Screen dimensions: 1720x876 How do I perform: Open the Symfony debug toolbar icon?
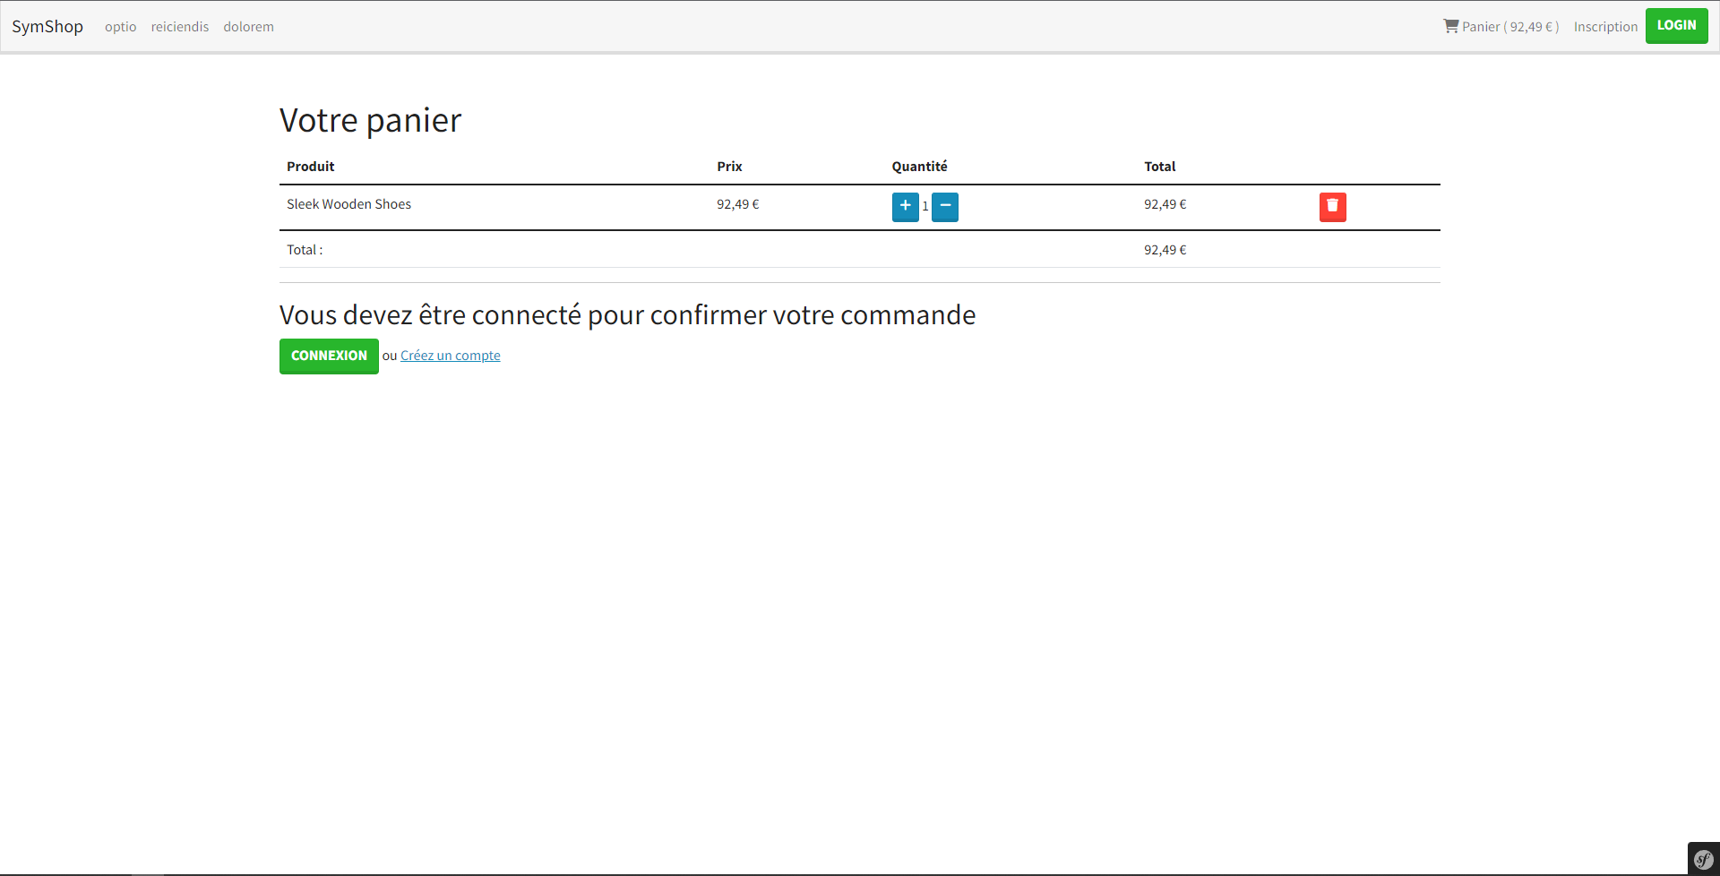tap(1703, 860)
